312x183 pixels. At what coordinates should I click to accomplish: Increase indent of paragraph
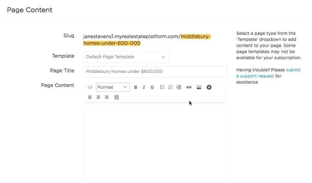tap(179, 87)
